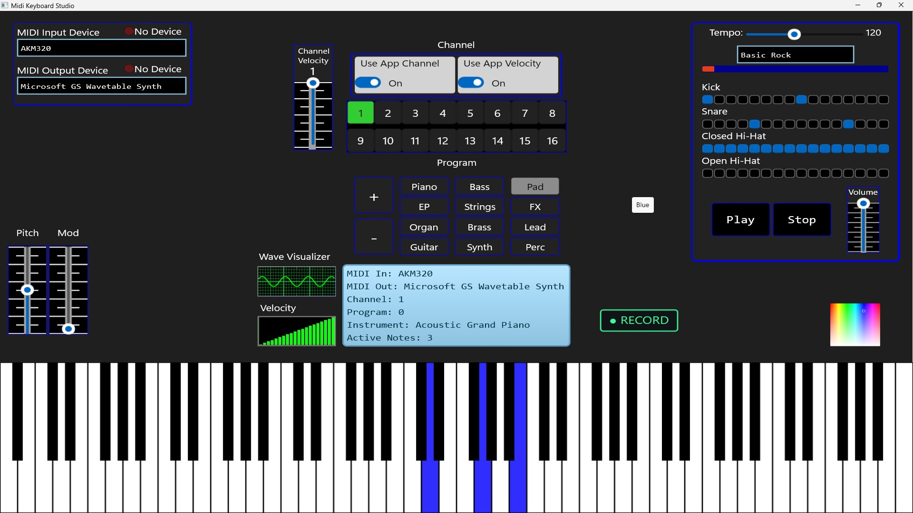Toggle the first Snare step
The height and width of the screenshot is (513, 913).
coord(708,124)
